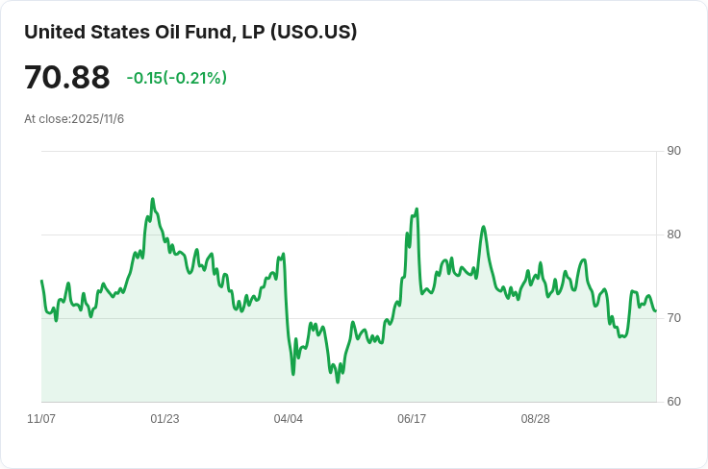The width and height of the screenshot is (708, 469).
Task: Click the June spike peak on the chart line
Action: point(417,209)
